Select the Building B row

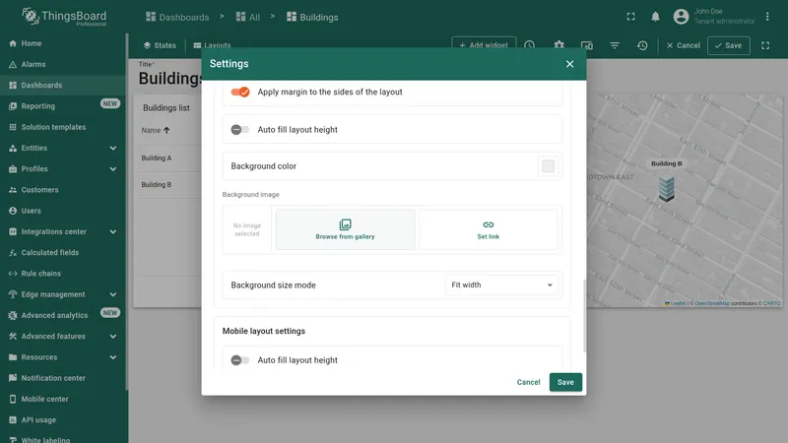point(169,185)
